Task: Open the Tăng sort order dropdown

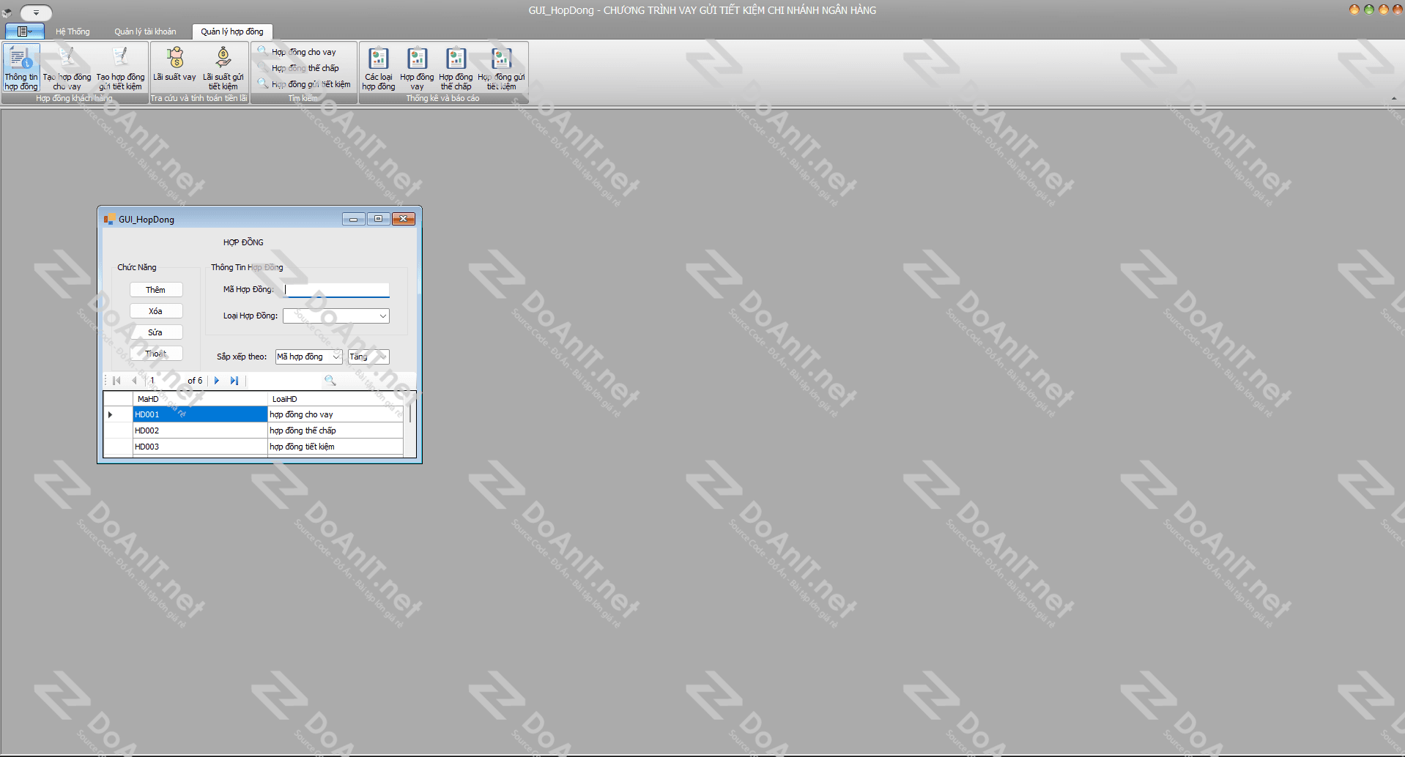Action: click(368, 357)
